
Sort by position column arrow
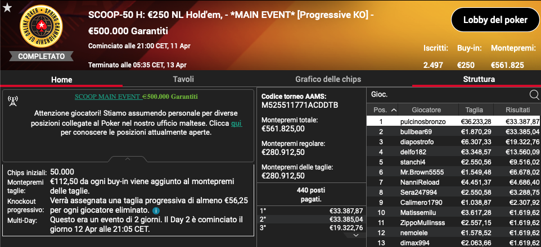click(394, 110)
